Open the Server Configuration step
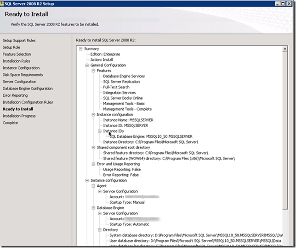 point(19,82)
